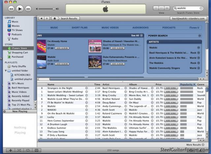Screen dimensions: 211x154
Task: Open Party Shuffle playlist
Action: click(19, 66)
